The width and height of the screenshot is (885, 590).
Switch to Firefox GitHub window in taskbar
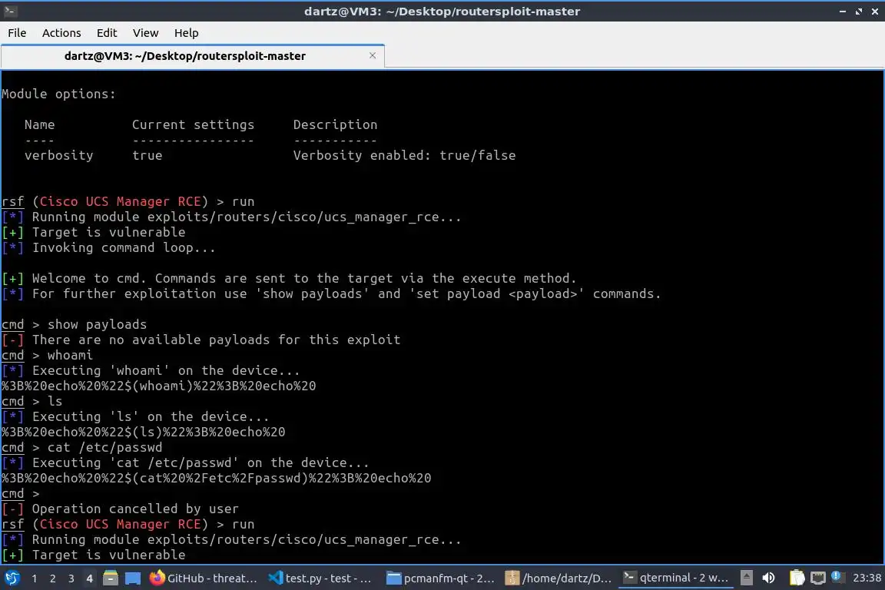(x=204, y=578)
